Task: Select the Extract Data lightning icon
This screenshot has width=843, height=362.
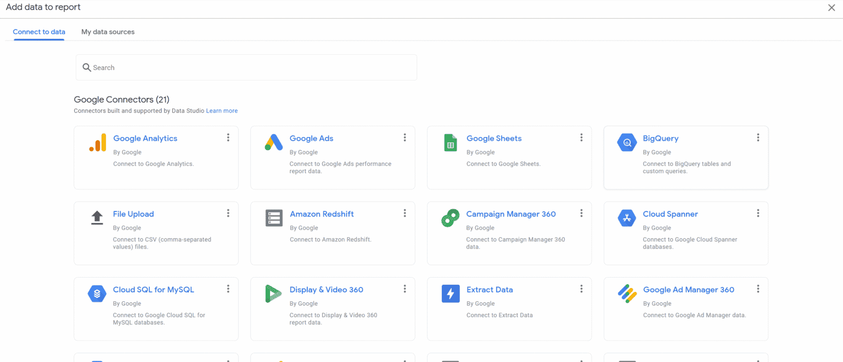Action: (x=451, y=293)
